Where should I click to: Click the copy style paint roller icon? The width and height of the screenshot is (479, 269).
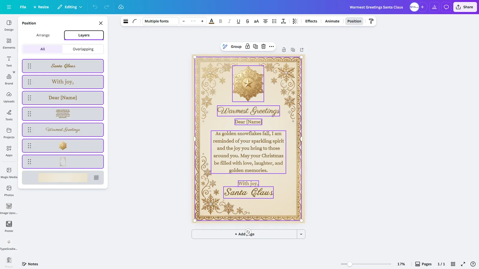tap(371, 21)
